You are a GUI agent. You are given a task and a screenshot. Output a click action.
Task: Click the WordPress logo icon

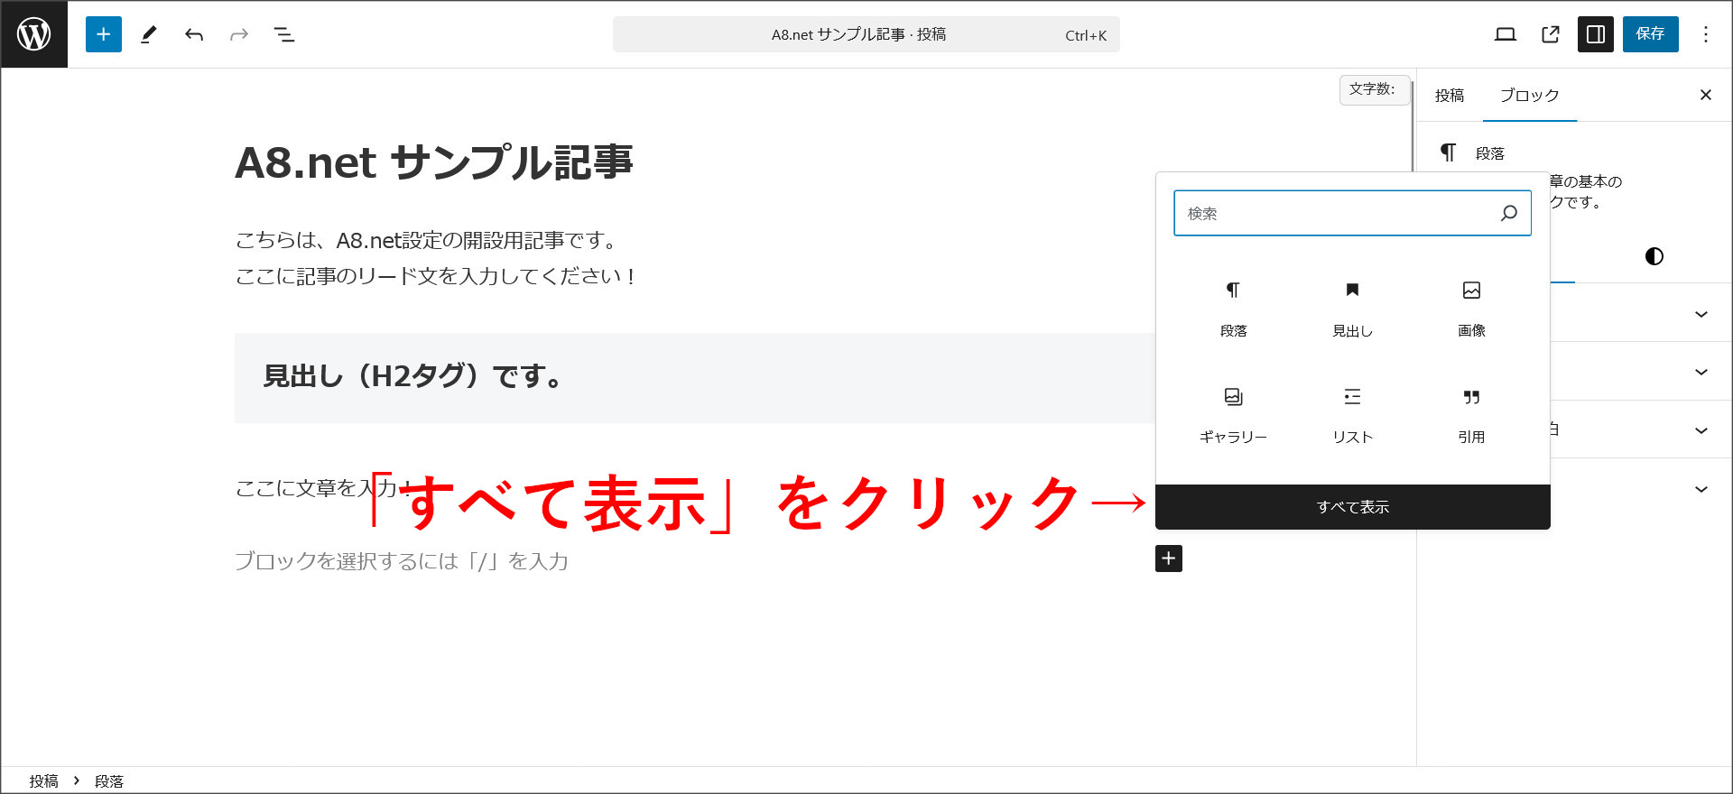(34, 34)
